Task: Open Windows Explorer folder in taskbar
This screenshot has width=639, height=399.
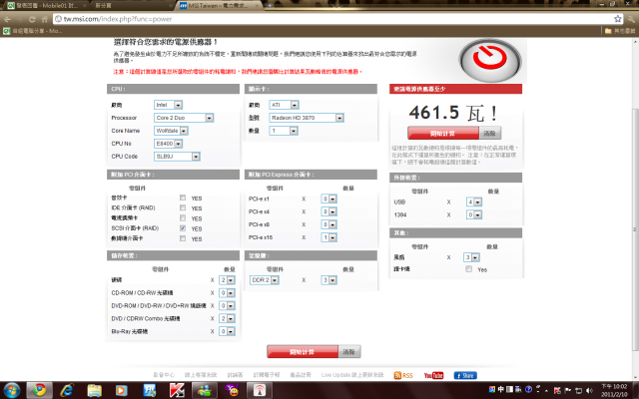Action: pos(94,390)
